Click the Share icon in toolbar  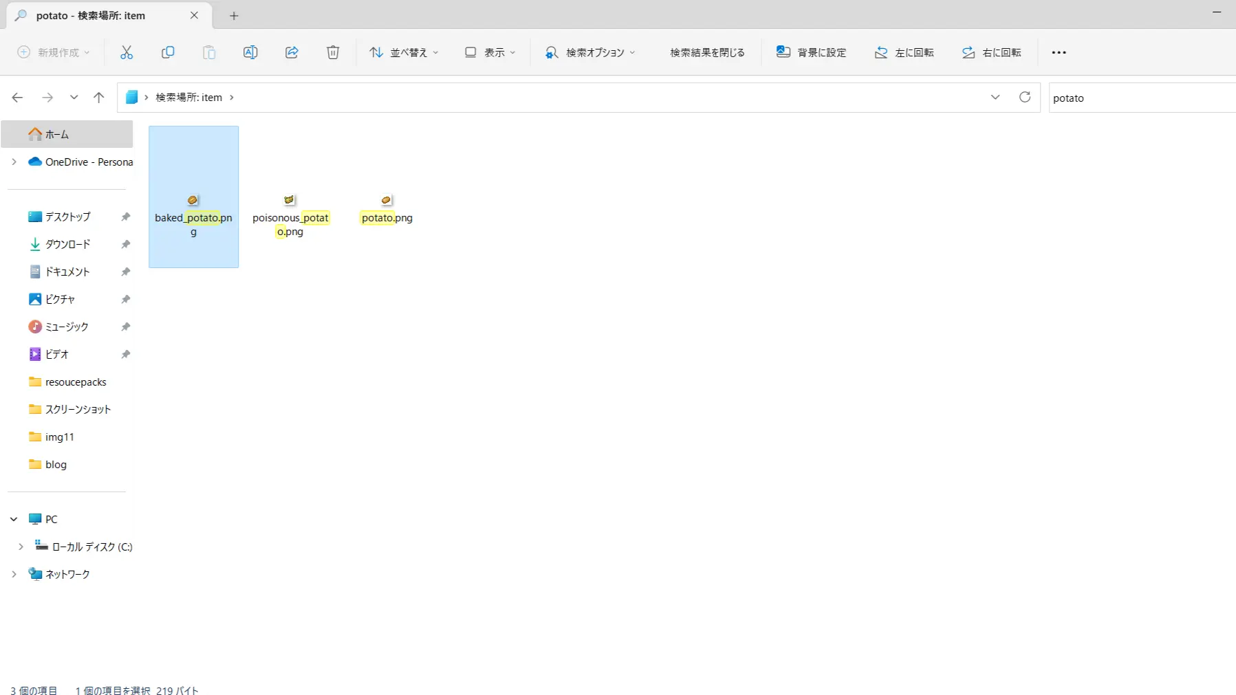[x=292, y=52]
